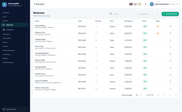Open System Administrator account menu
The height and width of the screenshot is (112, 182).
point(164,4)
